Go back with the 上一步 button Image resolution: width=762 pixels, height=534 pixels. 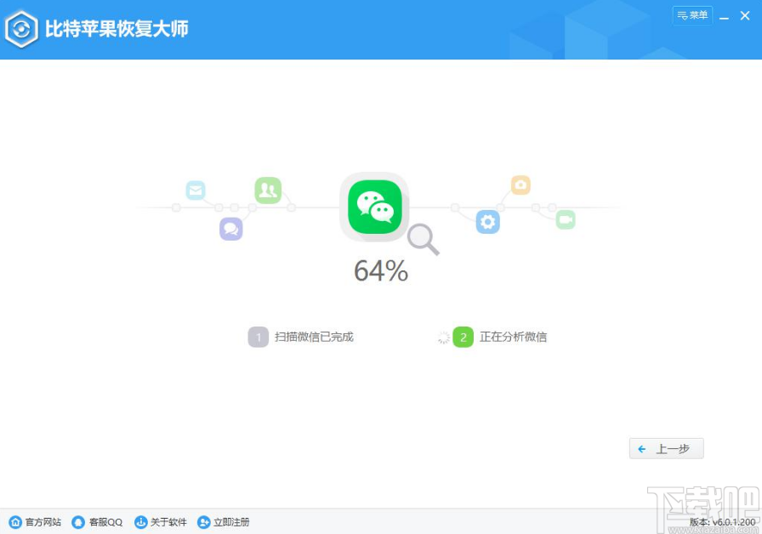[666, 448]
